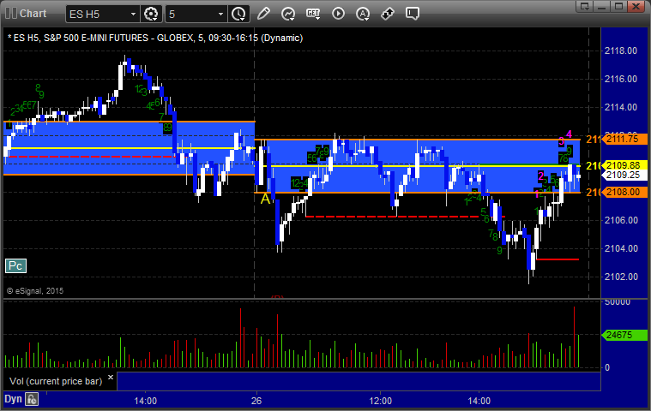Open the alert 'A' circle icon
This screenshot has width=651, height=411.
(363, 14)
